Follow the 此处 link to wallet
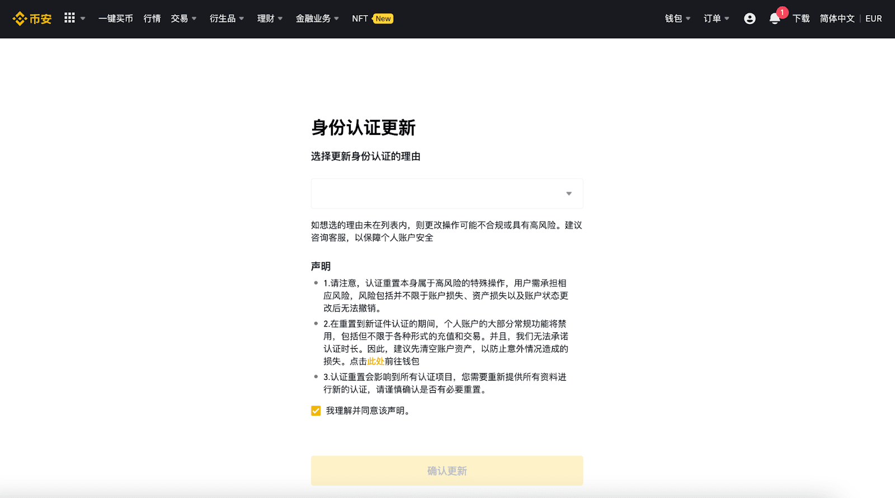Screen dimensions: 895x498 (x=375, y=361)
